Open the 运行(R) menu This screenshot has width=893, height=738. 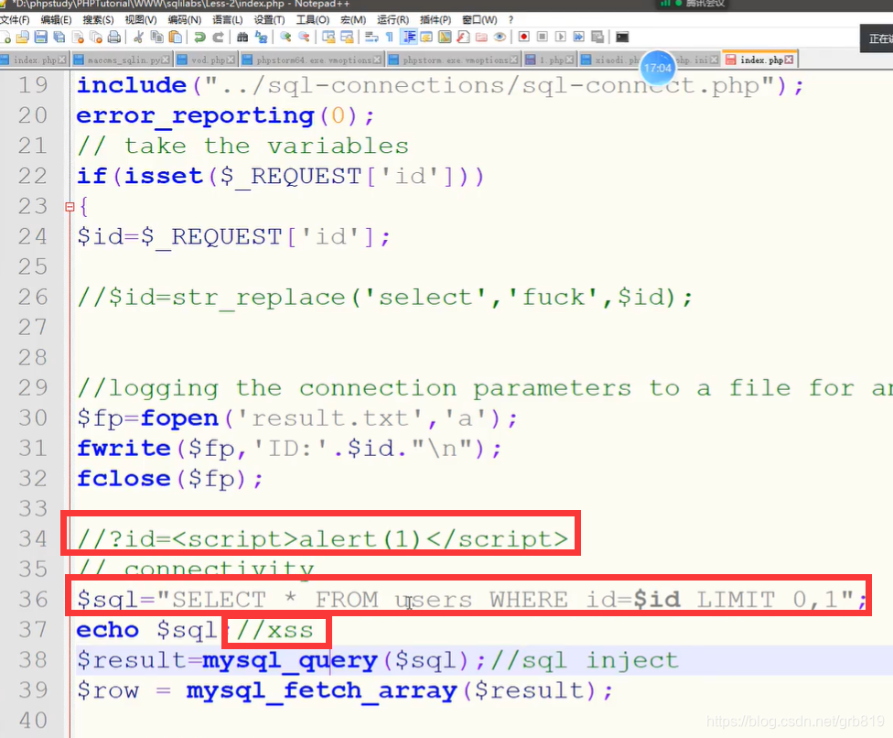(x=393, y=20)
